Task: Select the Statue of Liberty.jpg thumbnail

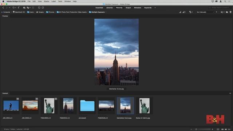Action: pos(145,106)
